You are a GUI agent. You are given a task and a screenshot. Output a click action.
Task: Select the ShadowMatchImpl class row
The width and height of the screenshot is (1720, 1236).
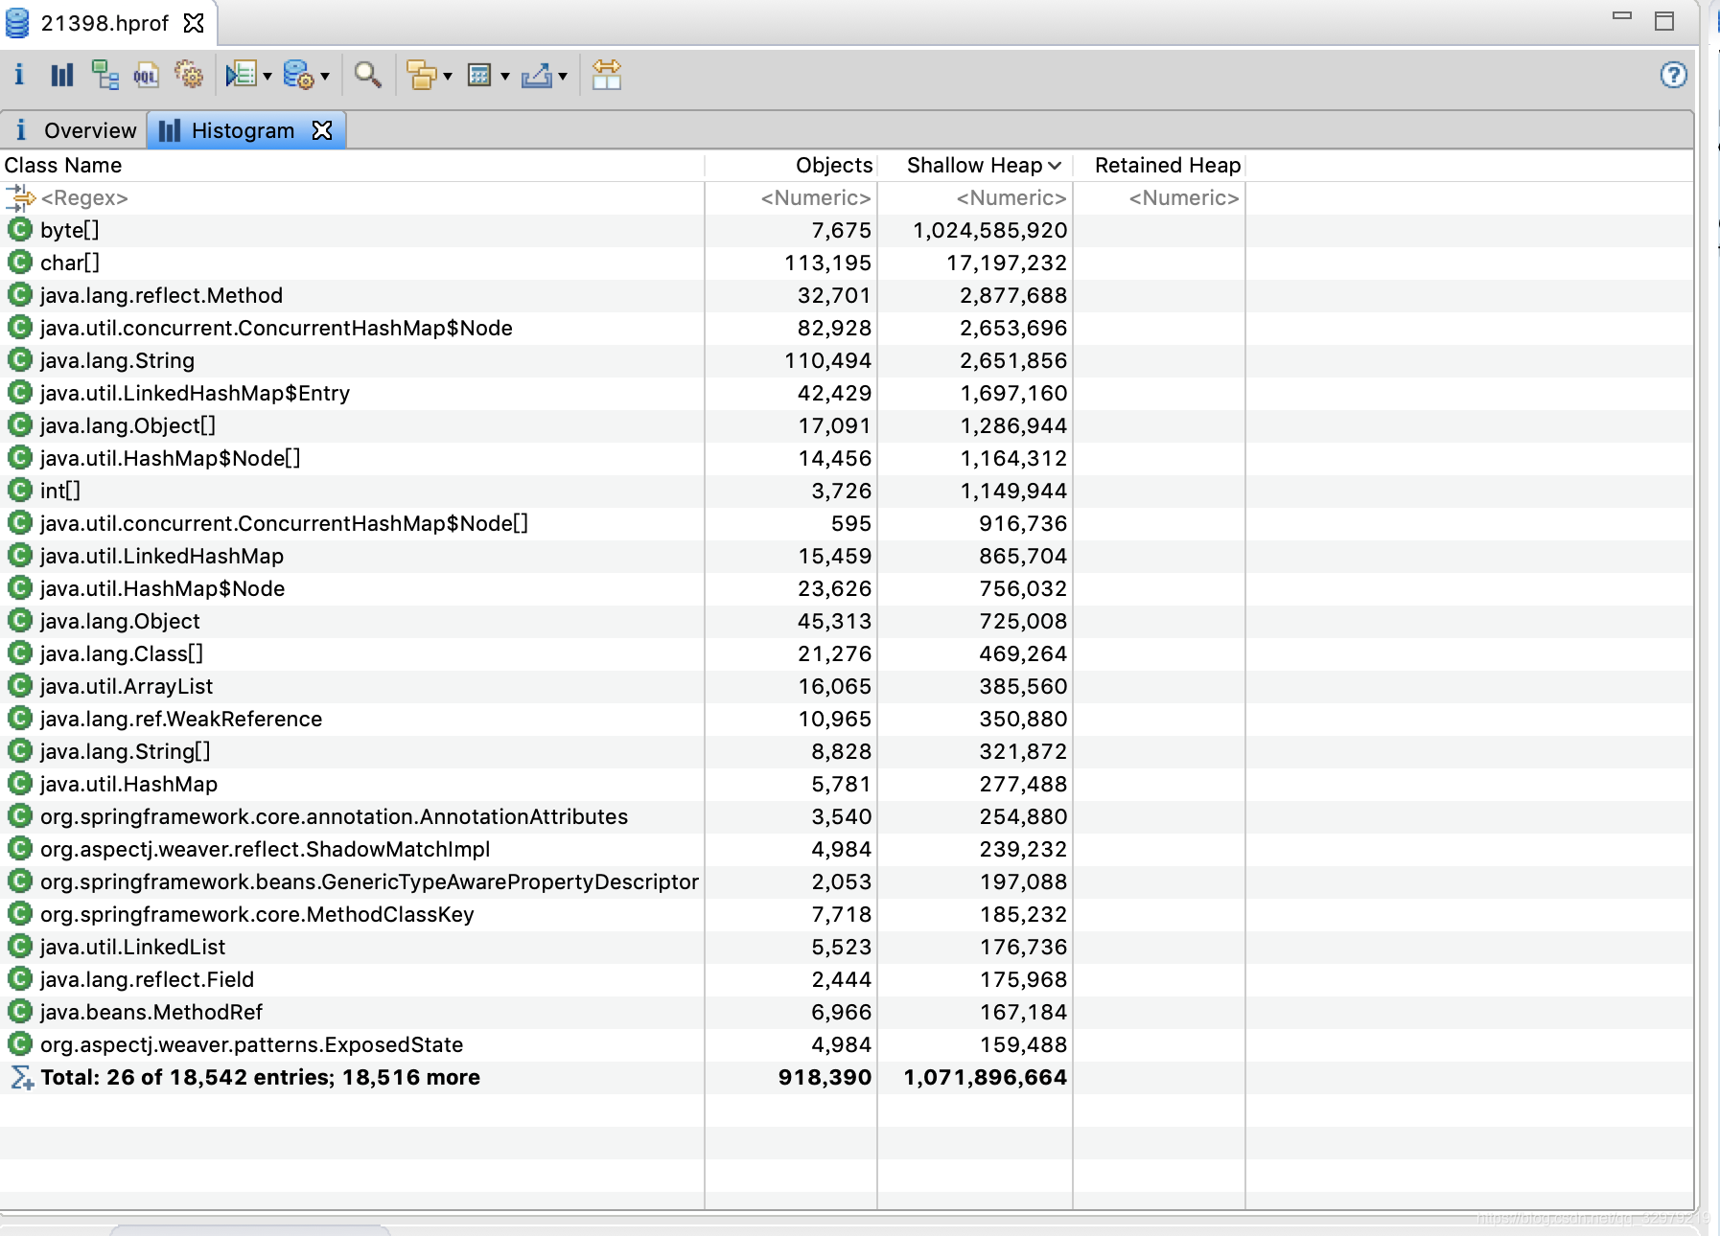(847, 850)
